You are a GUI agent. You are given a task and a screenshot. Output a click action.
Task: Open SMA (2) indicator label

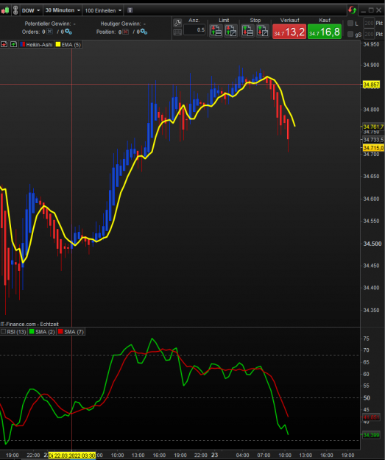[45, 332]
